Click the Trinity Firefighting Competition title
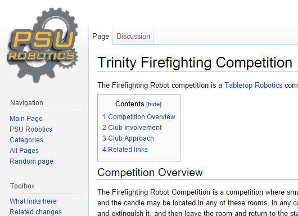This screenshot has height=216, width=298. [195, 62]
